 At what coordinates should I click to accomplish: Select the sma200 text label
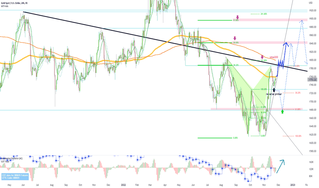point(274,57)
